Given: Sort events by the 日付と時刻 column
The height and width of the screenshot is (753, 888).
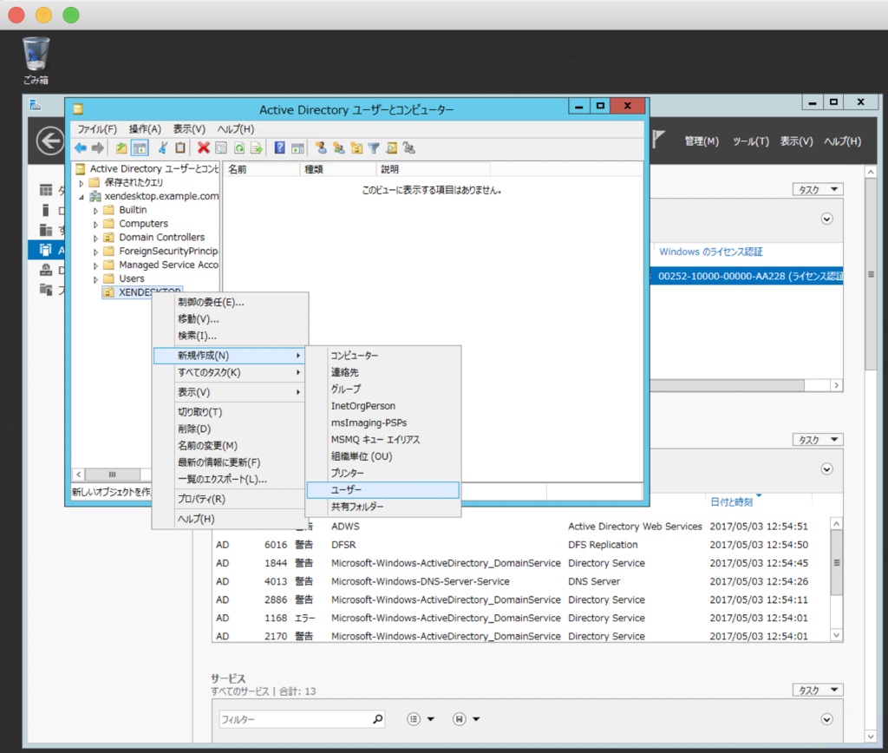Looking at the screenshot, I should point(732,502).
